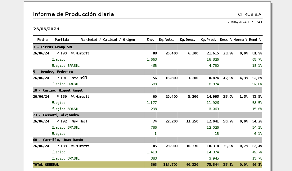292x171 pixels.
Task: Click 'New Hall' variety in P 191 row
Action: [x=79, y=78]
